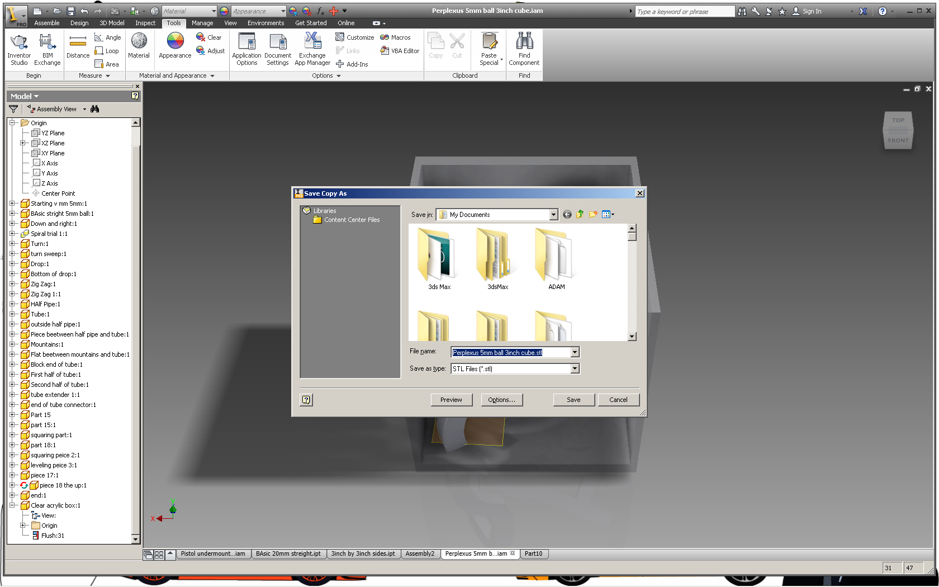Switch to the 3D Model ribbon tab
The image size is (939, 587).
112,23
